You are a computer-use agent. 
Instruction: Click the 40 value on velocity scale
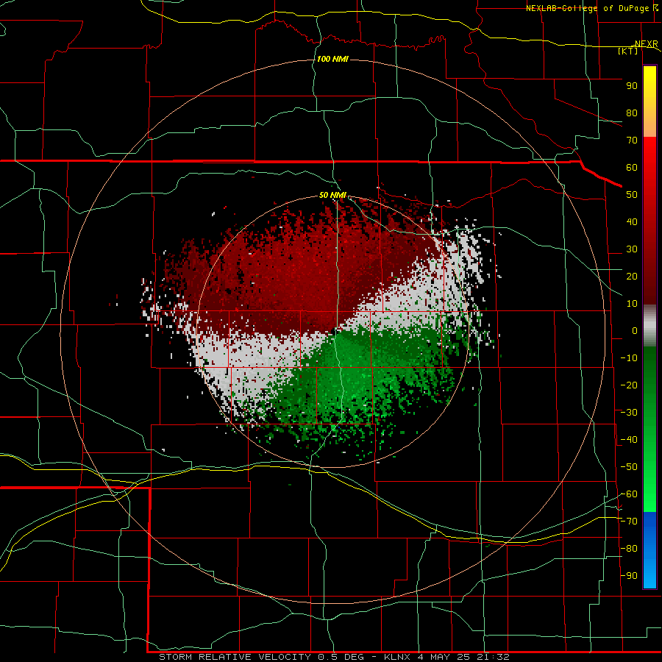pos(632,221)
